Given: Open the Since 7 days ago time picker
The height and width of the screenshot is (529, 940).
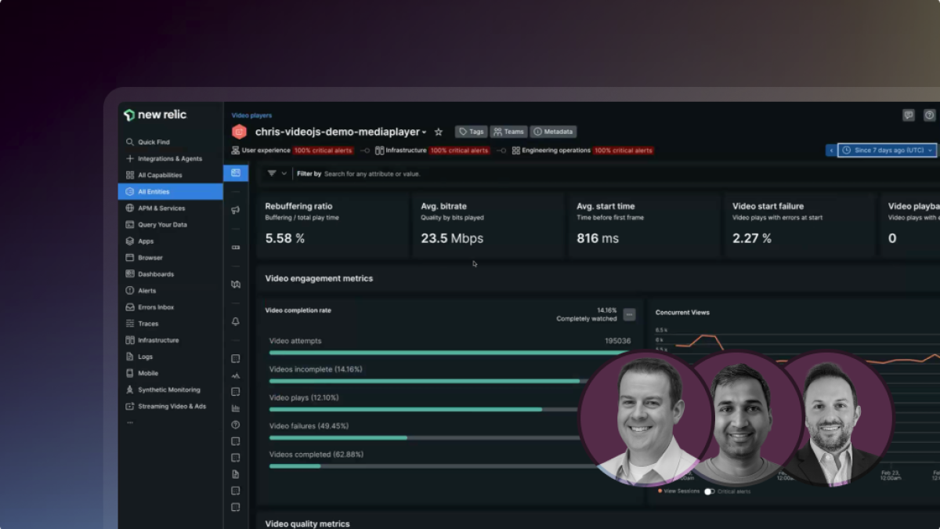Looking at the screenshot, I should point(888,150).
